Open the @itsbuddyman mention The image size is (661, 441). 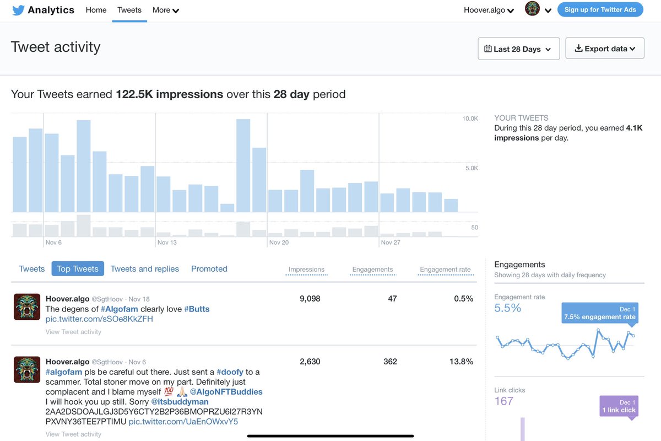(x=180, y=402)
